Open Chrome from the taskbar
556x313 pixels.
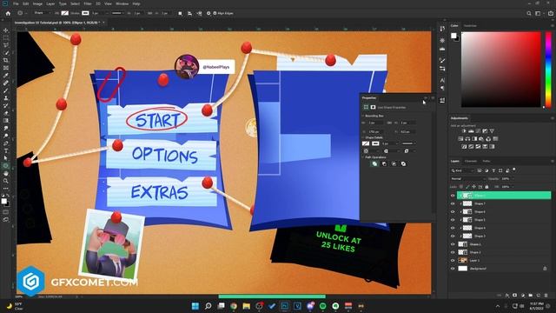(x=234, y=306)
